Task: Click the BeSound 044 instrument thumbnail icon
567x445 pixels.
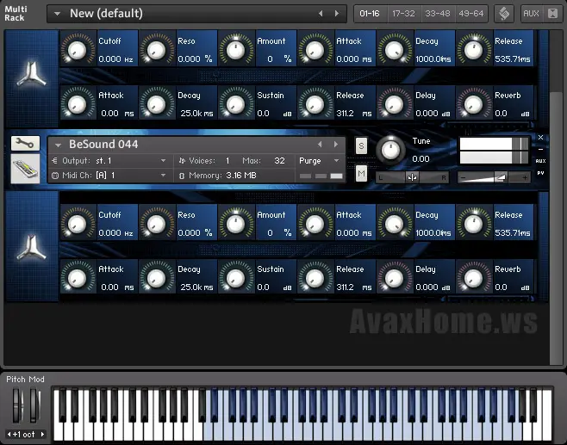Action: [25, 169]
